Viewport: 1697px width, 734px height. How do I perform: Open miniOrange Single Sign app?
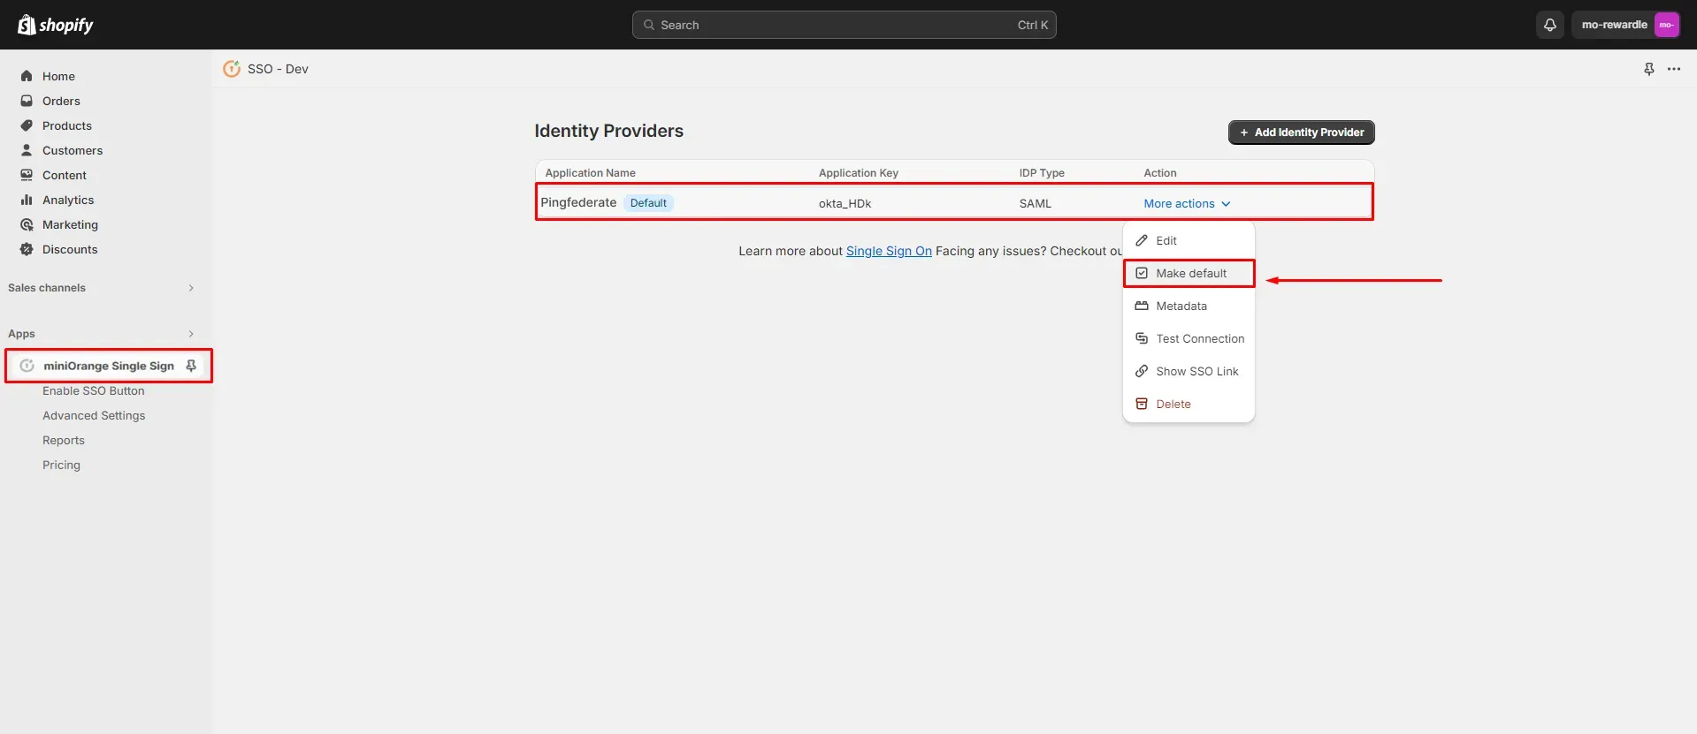click(108, 366)
